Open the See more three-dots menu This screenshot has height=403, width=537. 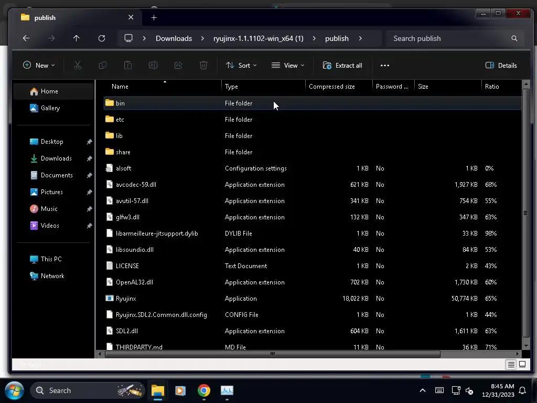coord(384,66)
